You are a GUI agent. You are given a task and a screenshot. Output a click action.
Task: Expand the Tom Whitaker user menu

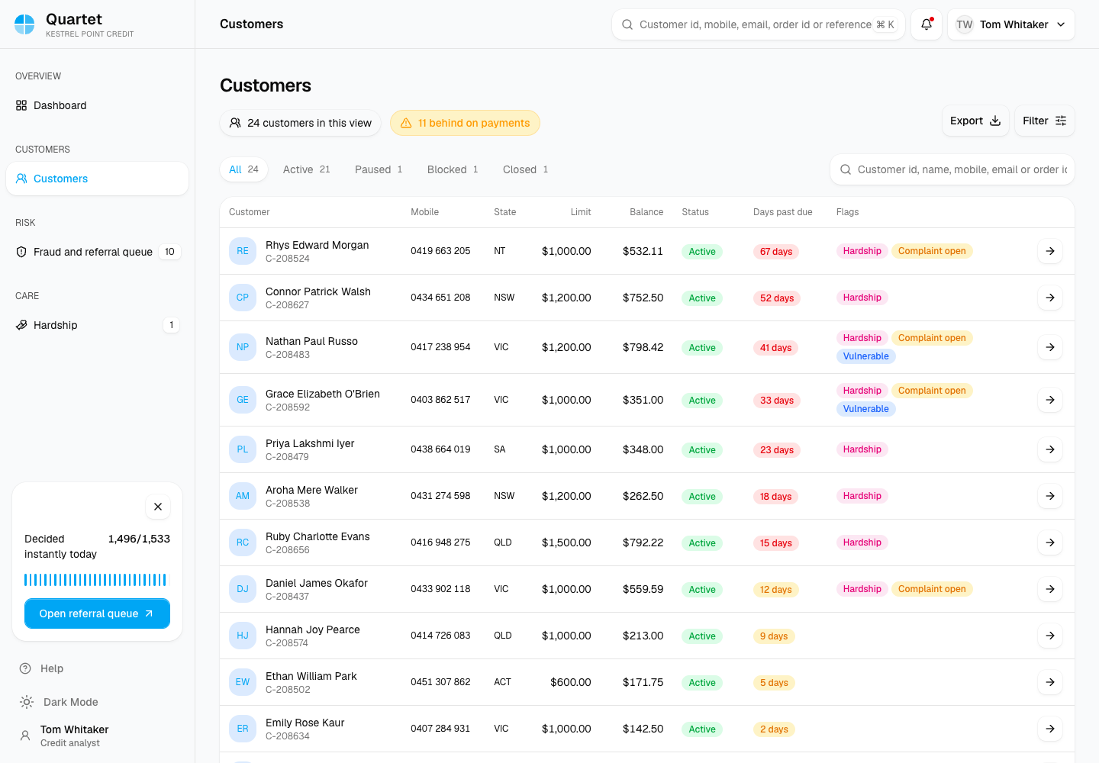pyautogui.click(x=1011, y=24)
